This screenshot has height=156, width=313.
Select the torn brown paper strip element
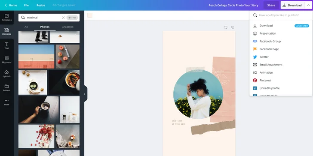213,127
